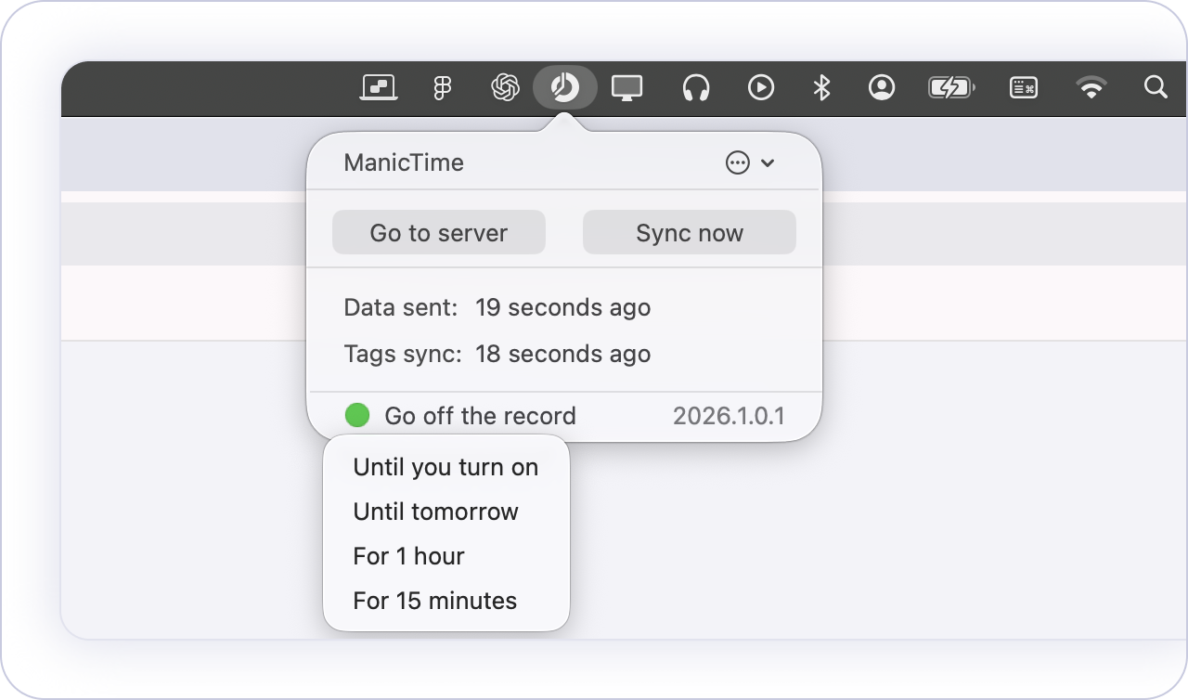Viewport: 1188px width, 700px height.
Task: Open the Bluetooth status icon
Action: (820, 88)
